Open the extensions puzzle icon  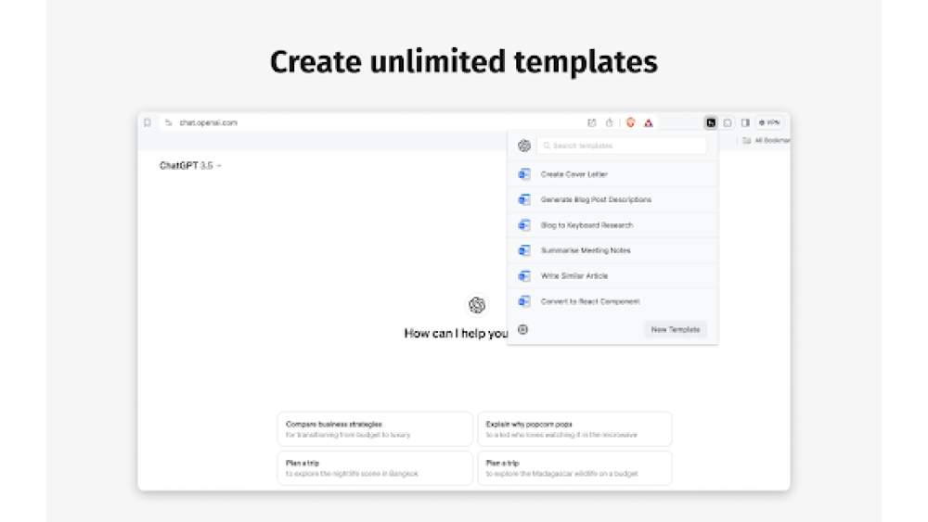728,122
